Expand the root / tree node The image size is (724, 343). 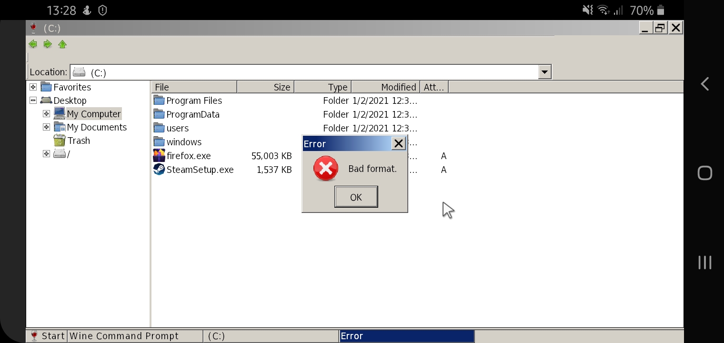coord(46,153)
